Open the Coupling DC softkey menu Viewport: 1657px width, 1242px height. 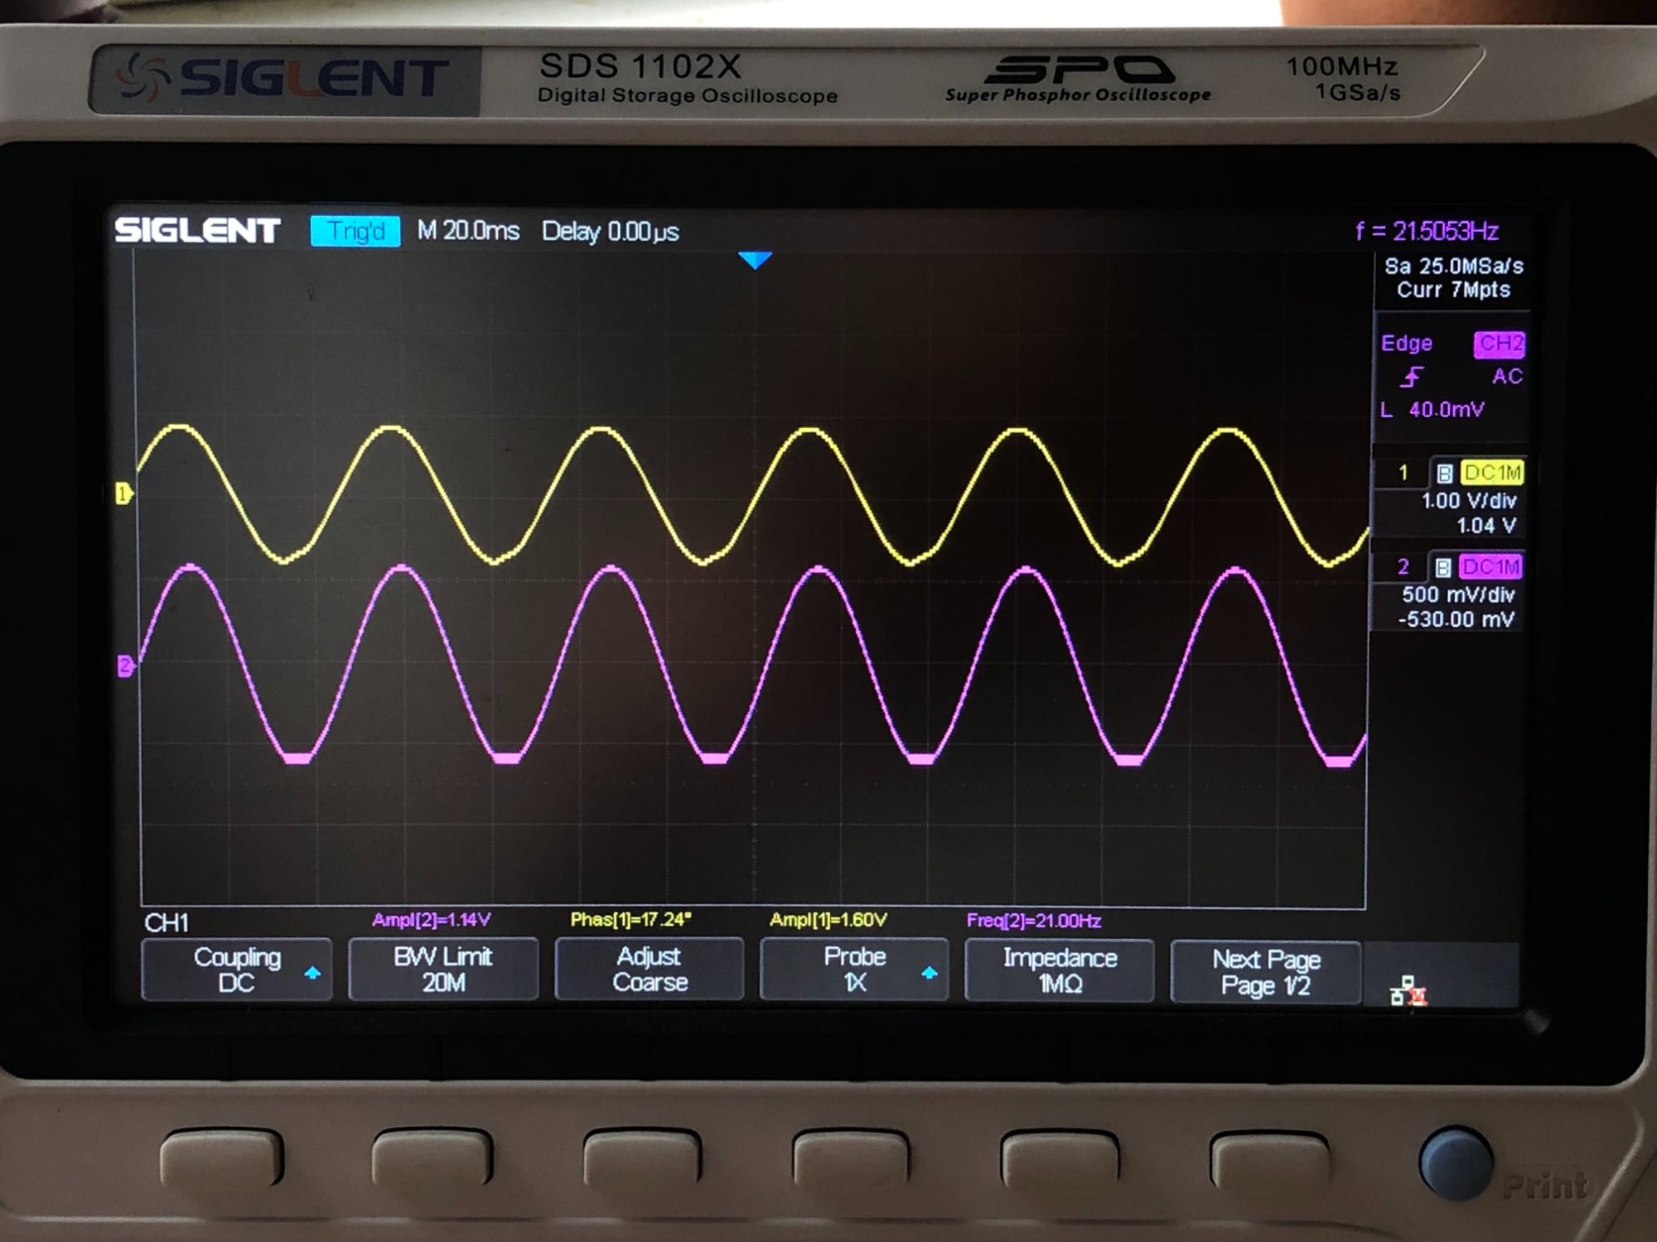[x=237, y=970]
